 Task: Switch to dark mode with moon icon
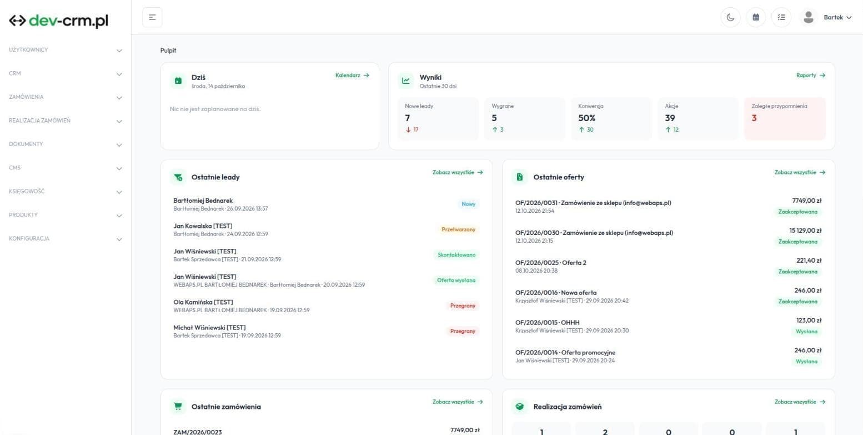(x=730, y=17)
